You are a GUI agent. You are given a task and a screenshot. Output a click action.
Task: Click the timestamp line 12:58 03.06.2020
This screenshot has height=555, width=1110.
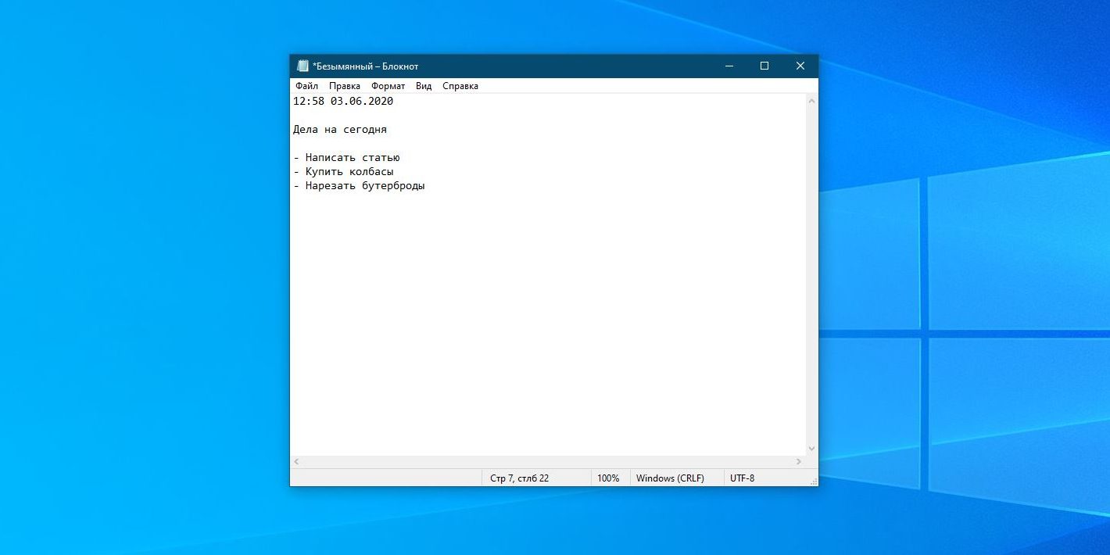[x=343, y=102]
